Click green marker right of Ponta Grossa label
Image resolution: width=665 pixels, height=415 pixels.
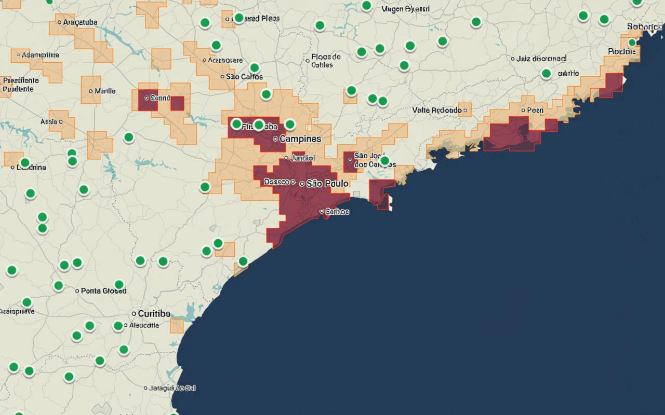coord(119,285)
